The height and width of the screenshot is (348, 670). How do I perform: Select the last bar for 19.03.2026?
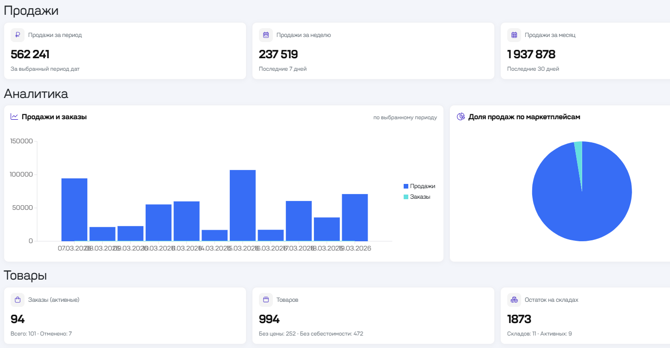click(x=355, y=218)
